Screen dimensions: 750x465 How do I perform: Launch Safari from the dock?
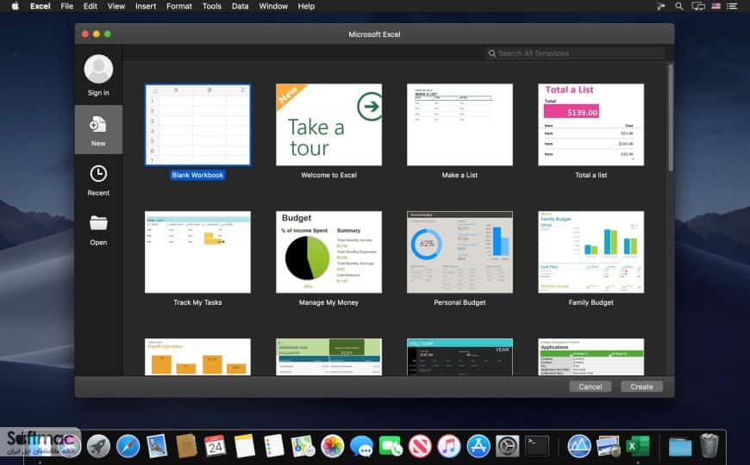(128, 446)
